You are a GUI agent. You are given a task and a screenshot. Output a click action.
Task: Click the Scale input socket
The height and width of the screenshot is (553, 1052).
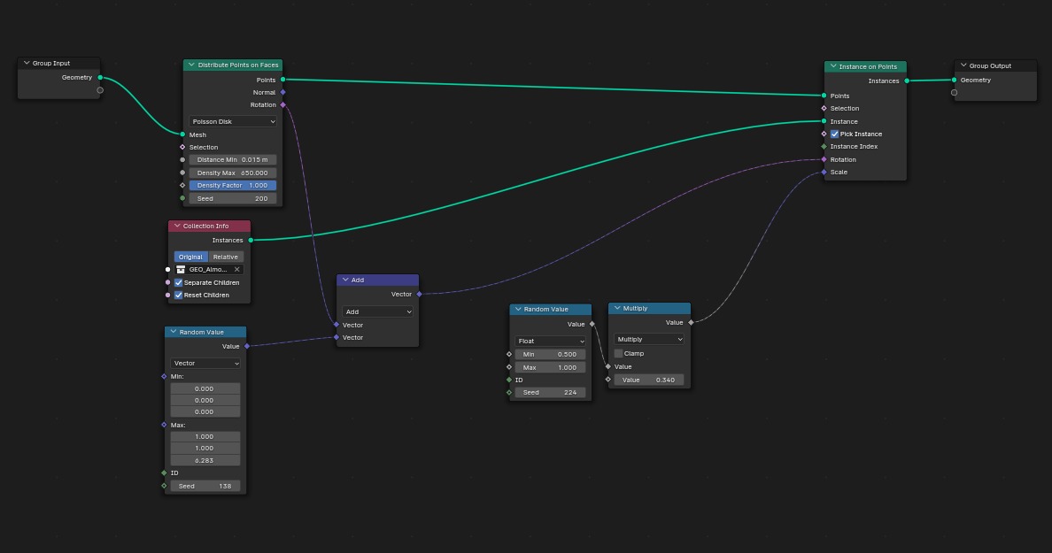click(x=824, y=173)
